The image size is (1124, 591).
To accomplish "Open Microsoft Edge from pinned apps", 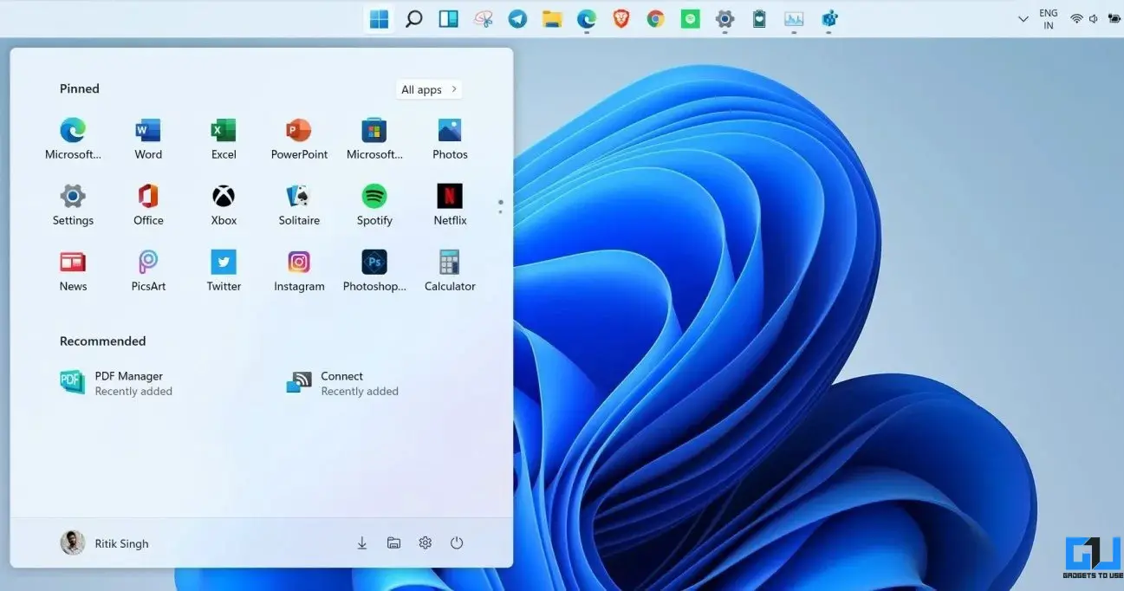I will coord(73,139).
